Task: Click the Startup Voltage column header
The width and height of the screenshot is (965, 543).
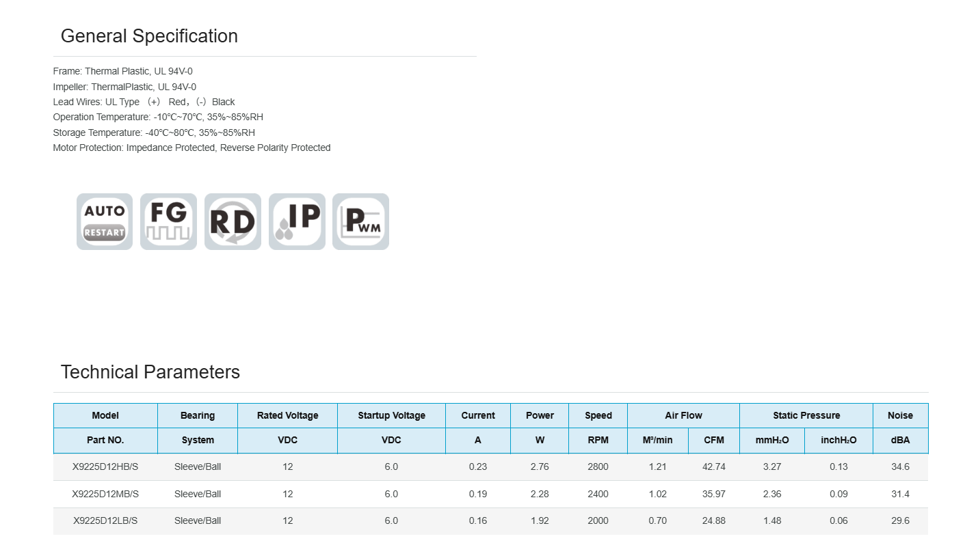Action: (x=391, y=415)
